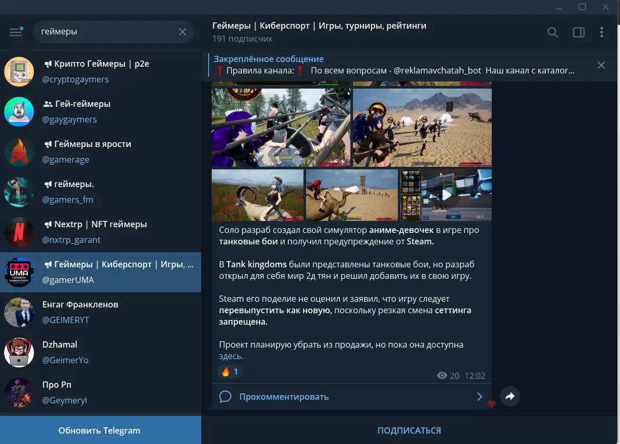The height and width of the screenshot is (444, 620).
Task: Open the Крипто Геймеры | p2e search result
Action: tap(101, 71)
